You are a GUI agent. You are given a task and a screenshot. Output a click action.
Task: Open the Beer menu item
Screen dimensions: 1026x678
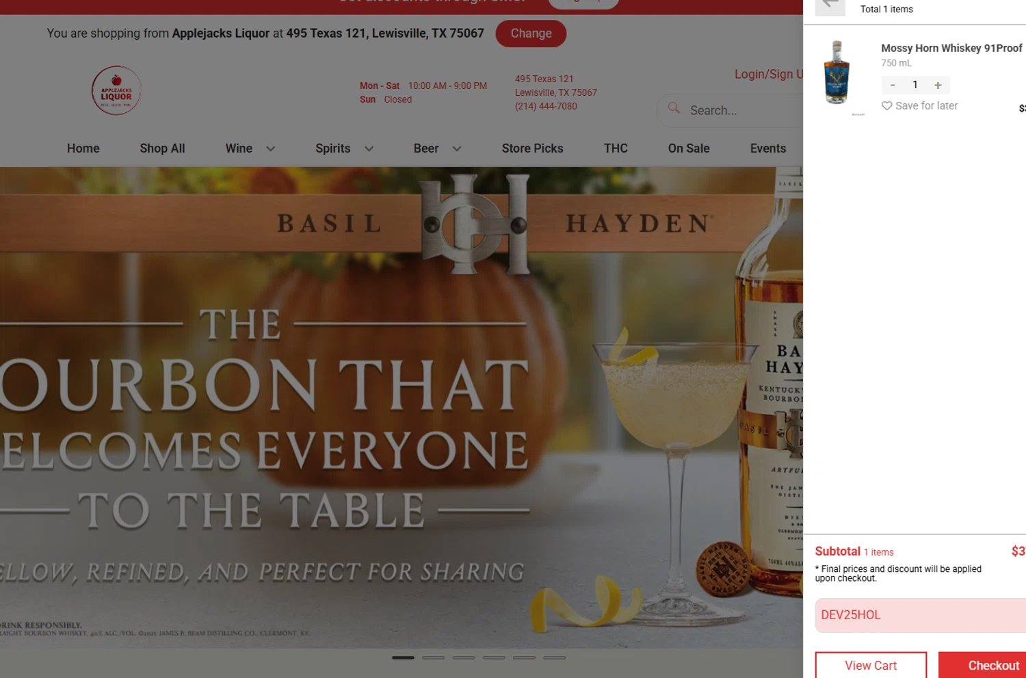click(x=426, y=148)
